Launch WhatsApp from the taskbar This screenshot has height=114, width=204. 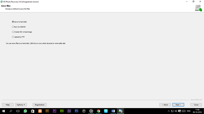(x=25, y=111)
